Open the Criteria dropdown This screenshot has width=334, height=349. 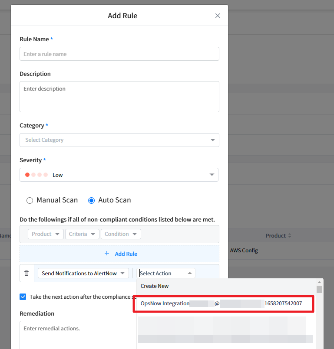tap(82, 234)
